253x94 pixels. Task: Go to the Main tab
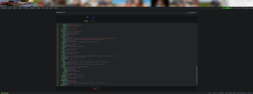10,8
